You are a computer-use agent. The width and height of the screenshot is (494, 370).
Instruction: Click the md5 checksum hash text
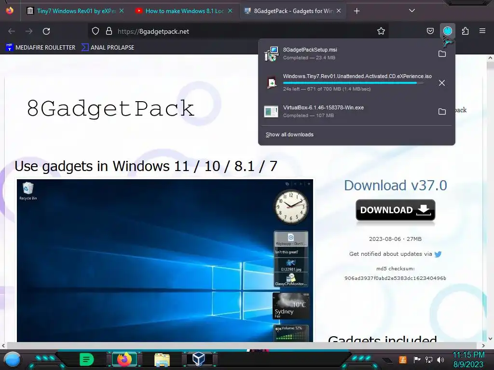pos(395,278)
